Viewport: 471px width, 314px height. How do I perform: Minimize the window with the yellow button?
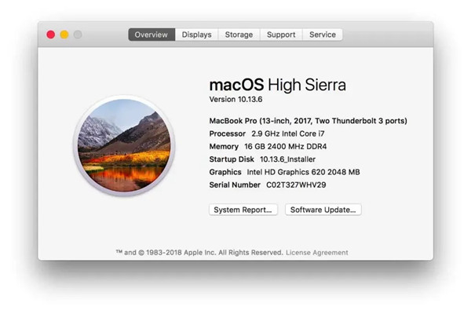[64, 35]
